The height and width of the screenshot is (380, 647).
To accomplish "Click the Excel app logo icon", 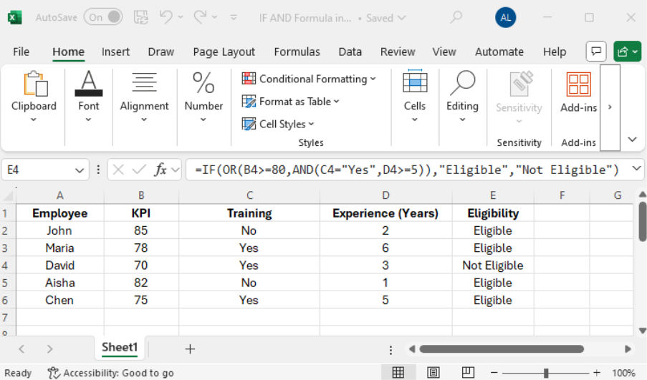I will click(x=15, y=18).
